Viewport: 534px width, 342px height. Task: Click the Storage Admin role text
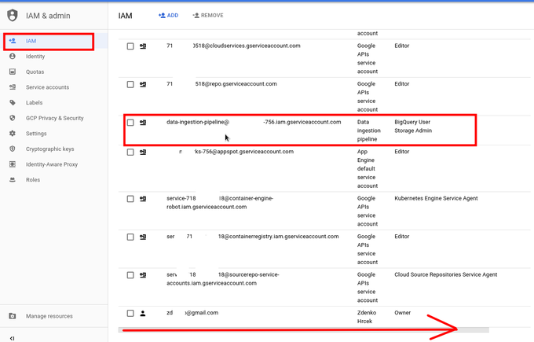click(x=413, y=131)
